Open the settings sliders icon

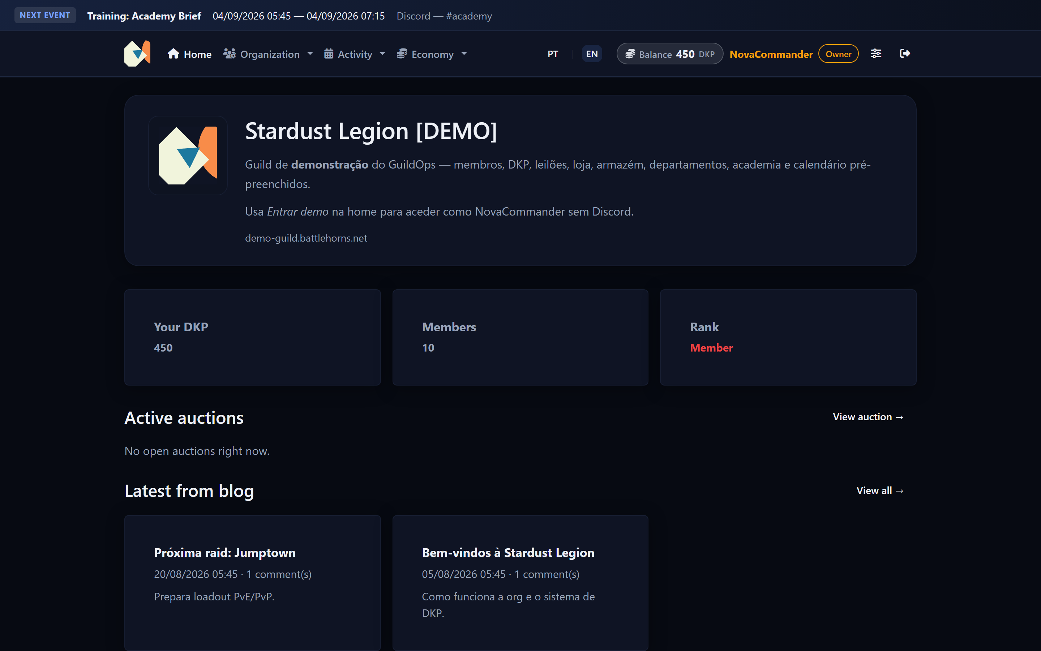coord(876,54)
